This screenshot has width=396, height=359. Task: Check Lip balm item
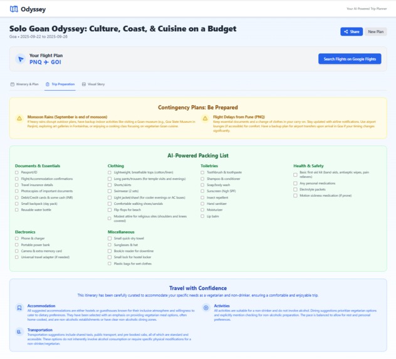(202, 216)
